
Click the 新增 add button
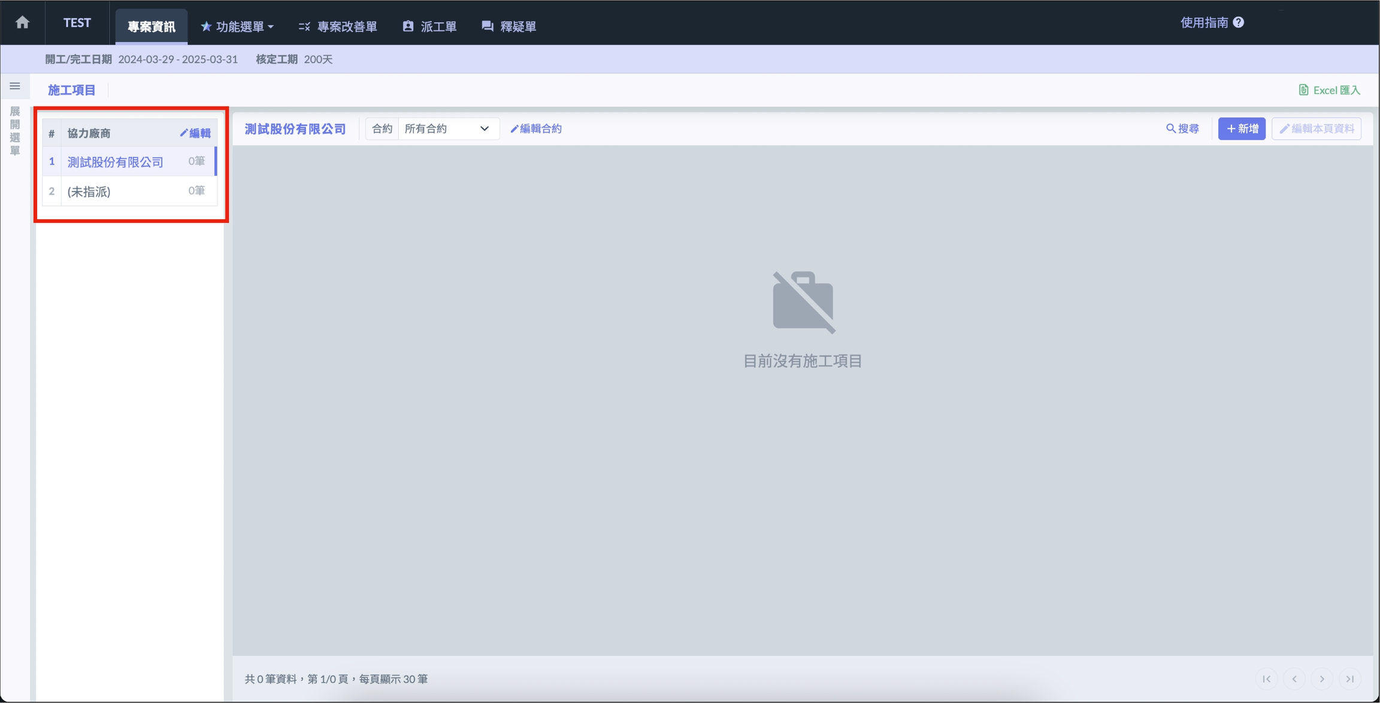click(1242, 129)
